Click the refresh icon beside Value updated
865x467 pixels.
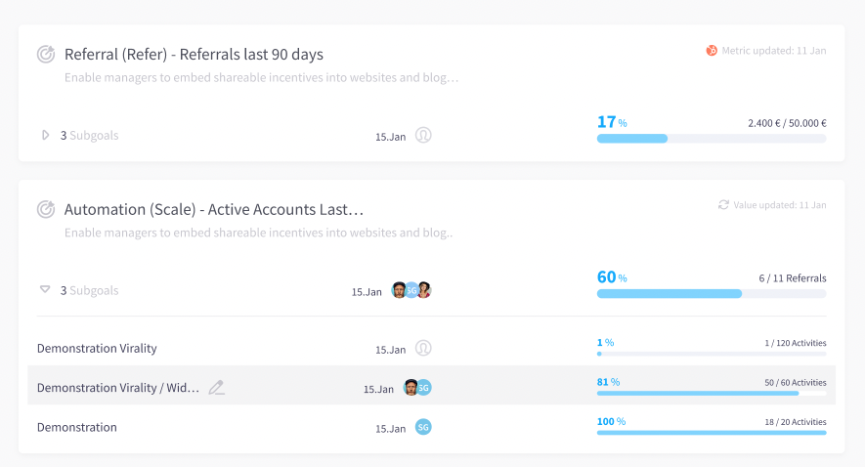[723, 205]
